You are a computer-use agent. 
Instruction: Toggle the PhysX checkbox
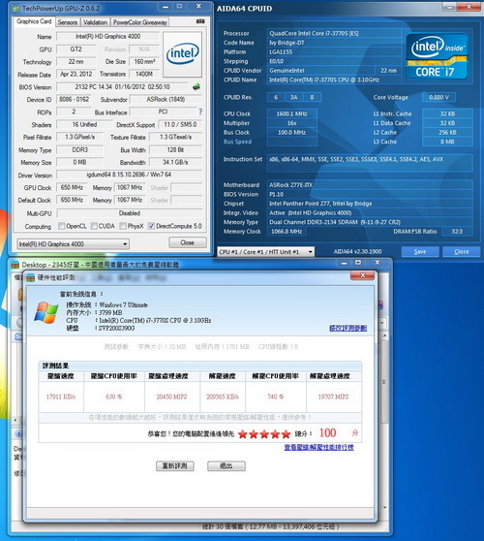(123, 226)
